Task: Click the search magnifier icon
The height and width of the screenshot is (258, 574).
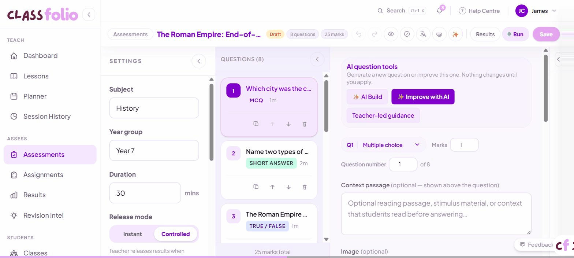Action: [380, 11]
